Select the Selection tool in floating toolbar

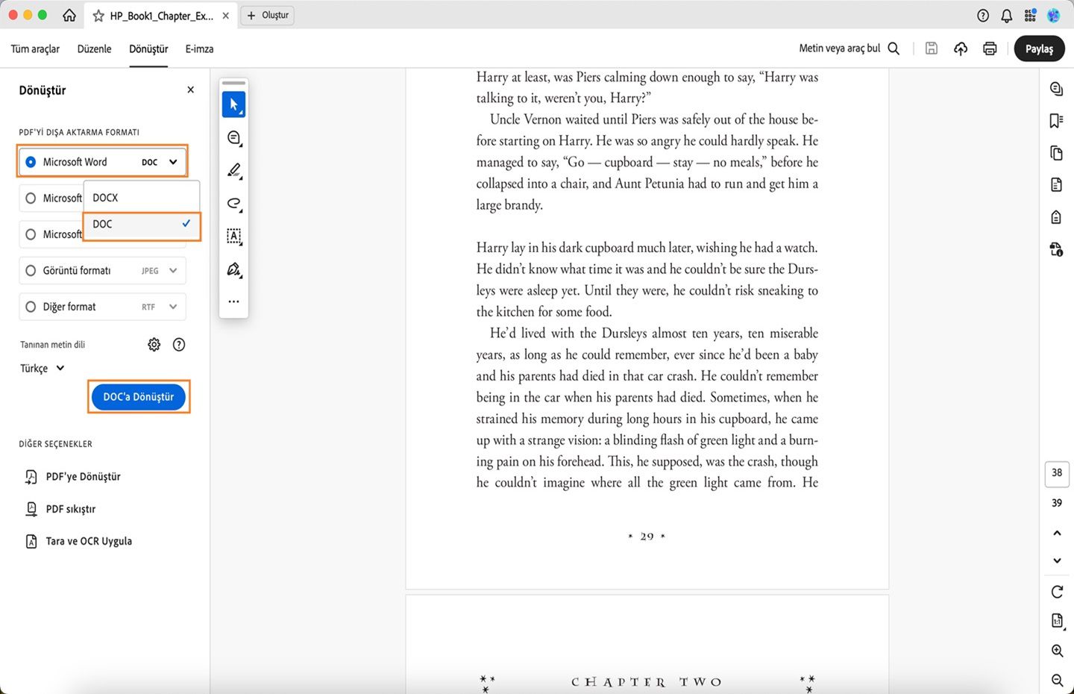(233, 104)
